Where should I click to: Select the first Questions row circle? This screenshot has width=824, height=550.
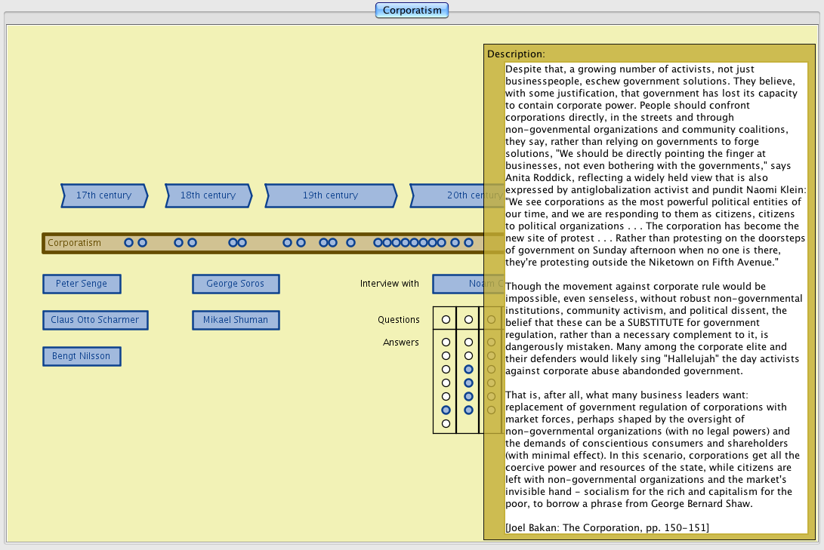[x=446, y=320]
